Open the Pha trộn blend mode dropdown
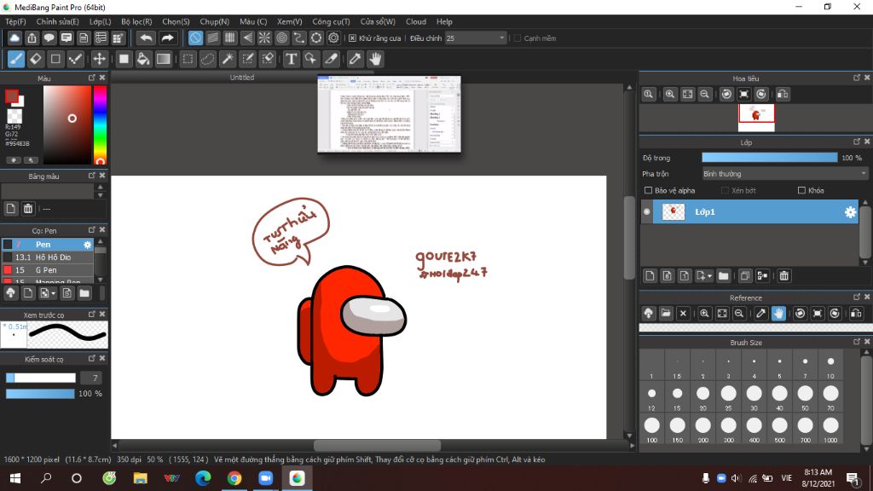 point(784,174)
